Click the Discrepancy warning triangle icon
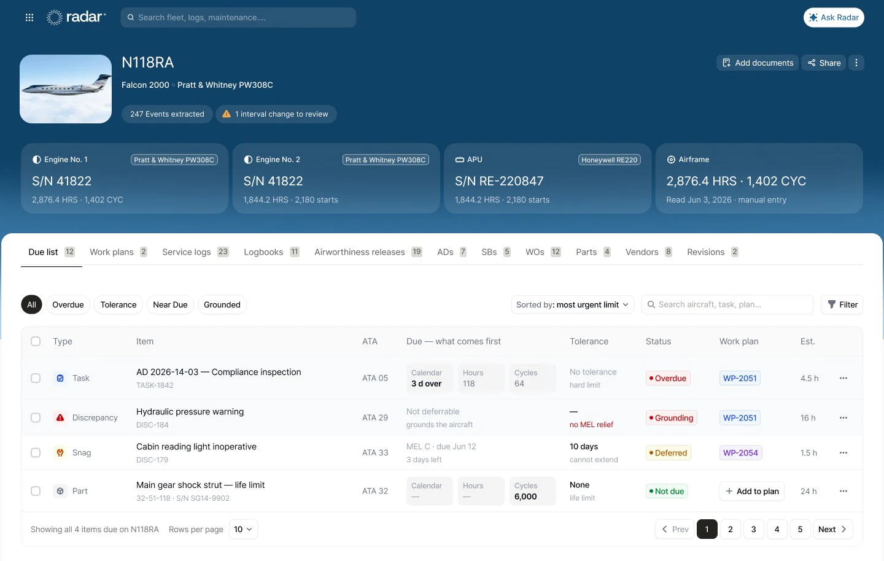The height and width of the screenshot is (561, 884). (x=60, y=417)
